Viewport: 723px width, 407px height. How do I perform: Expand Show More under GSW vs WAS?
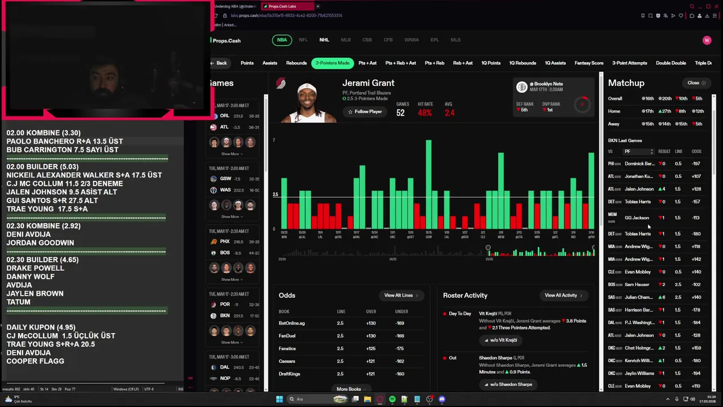232,217
